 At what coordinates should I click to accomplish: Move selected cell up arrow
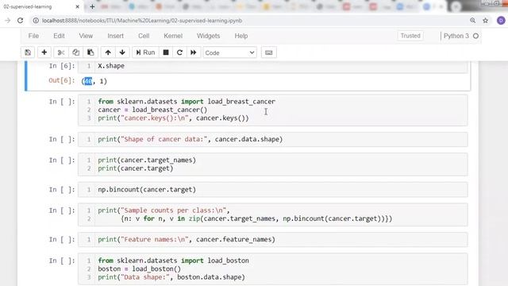108,52
